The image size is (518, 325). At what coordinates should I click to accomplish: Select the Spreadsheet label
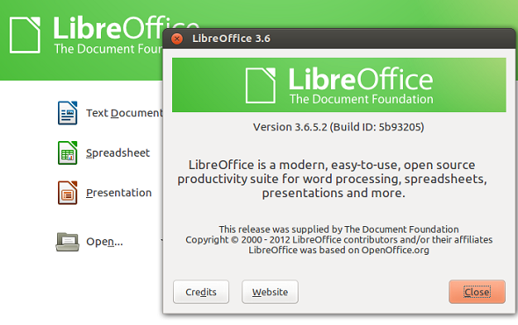coord(118,153)
